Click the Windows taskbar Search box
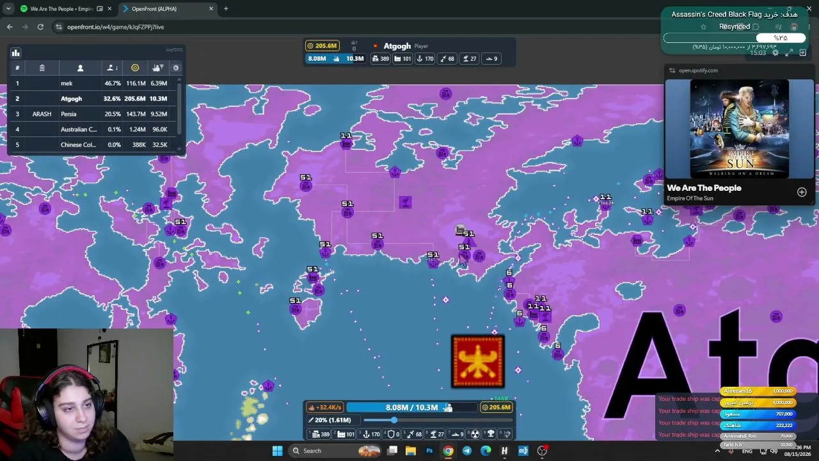Viewport: 819px width, 461px height. coord(335,451)
